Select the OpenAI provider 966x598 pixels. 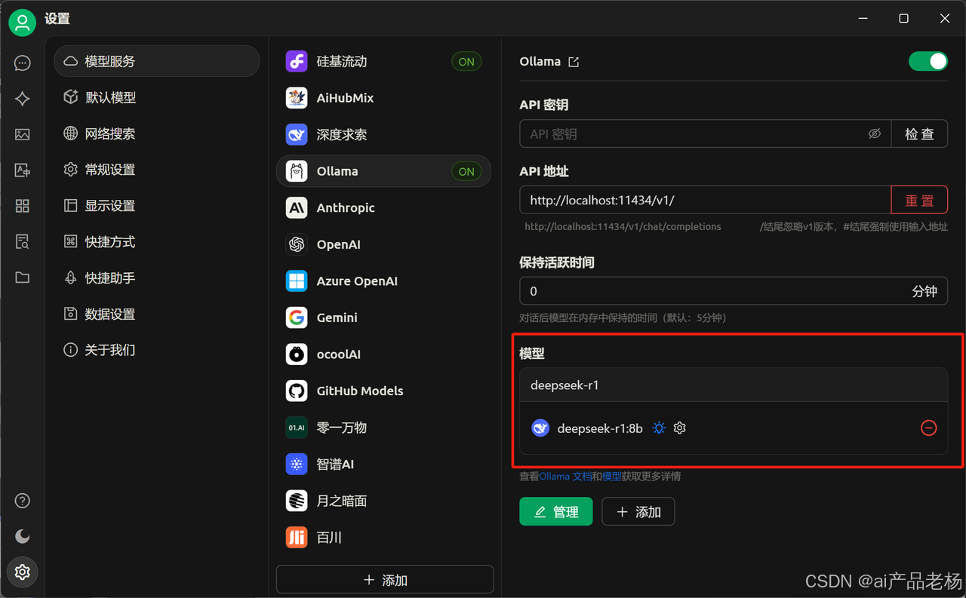[383, 244]
